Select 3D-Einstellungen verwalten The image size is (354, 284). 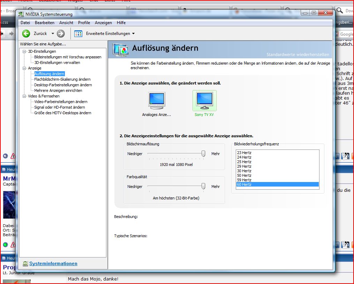click(57, 63)
